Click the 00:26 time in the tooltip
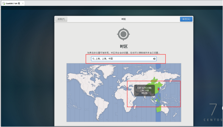The width and height of the screenshot is (223, 127). (x=144, y=93)
